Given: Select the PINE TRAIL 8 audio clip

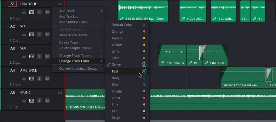Looking at the screenshot, I should pos(172,56).
